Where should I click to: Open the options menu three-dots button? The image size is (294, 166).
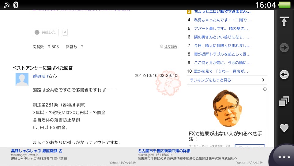coord(284,157)
